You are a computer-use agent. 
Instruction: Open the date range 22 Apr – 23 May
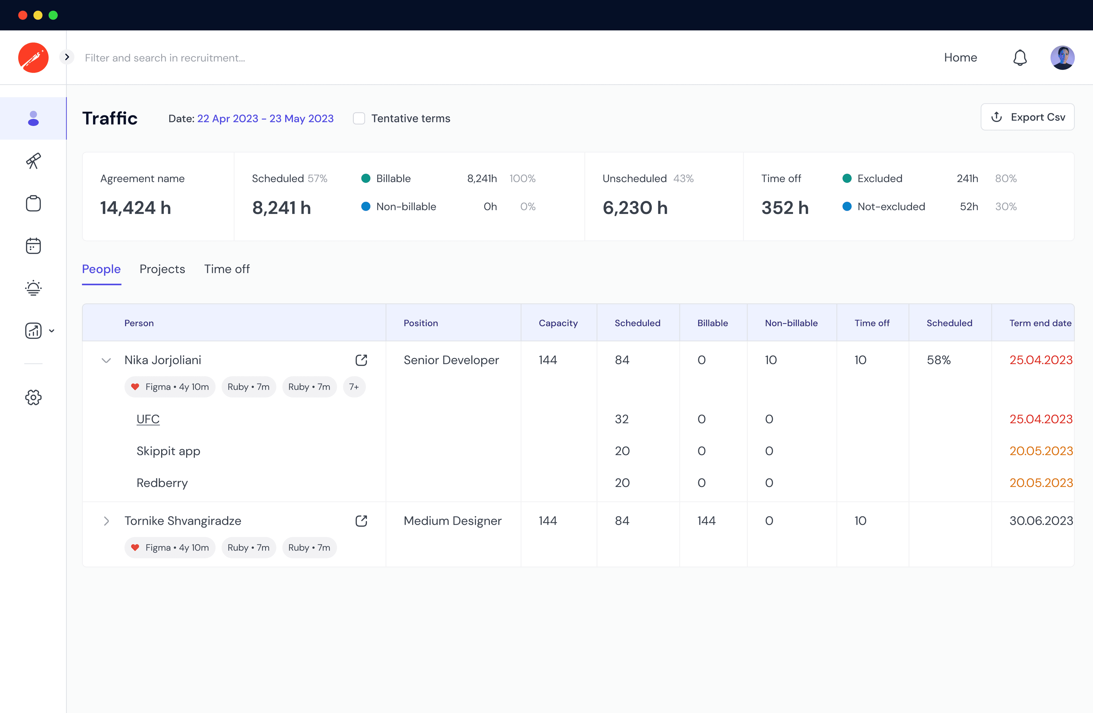tap(265, 118)
